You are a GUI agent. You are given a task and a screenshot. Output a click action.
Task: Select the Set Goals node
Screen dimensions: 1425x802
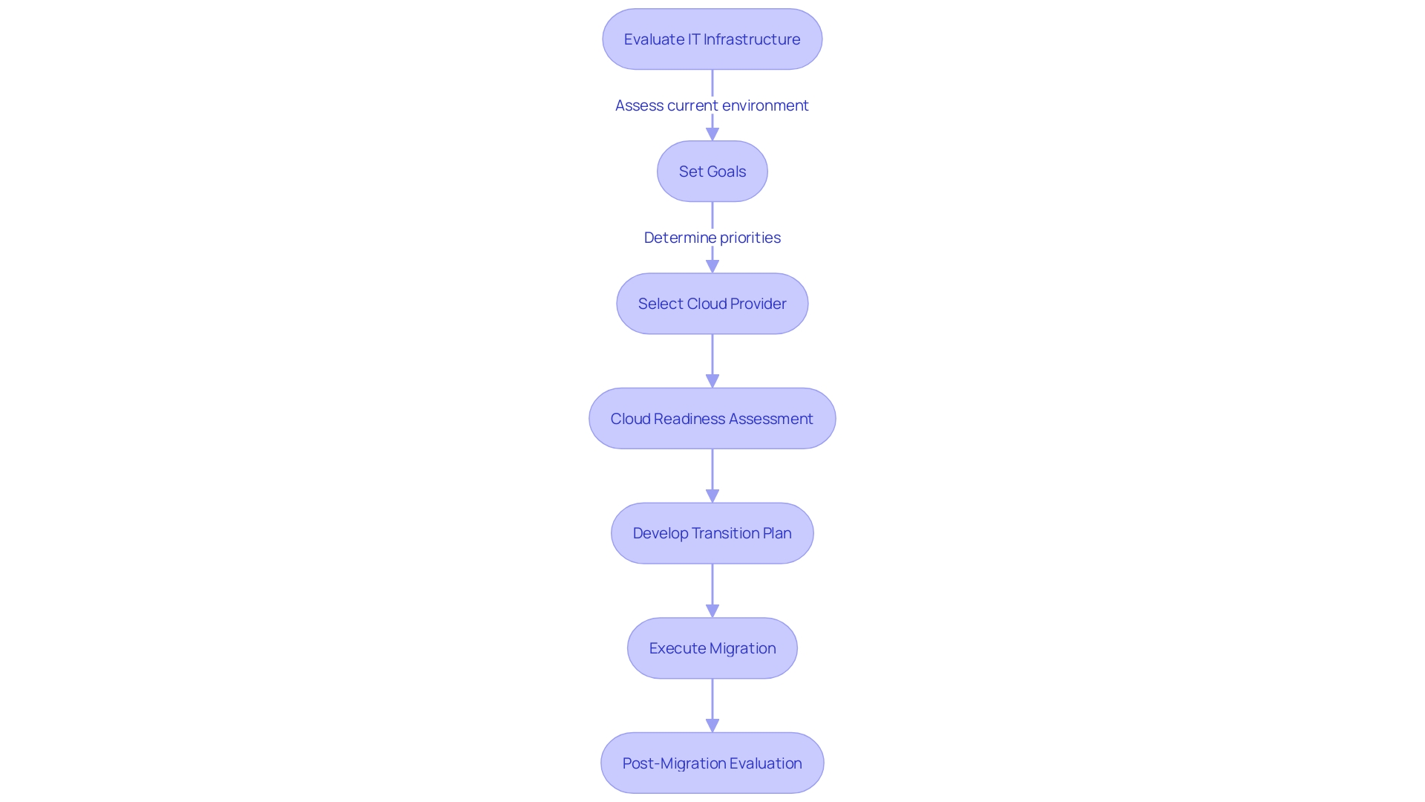712,172
